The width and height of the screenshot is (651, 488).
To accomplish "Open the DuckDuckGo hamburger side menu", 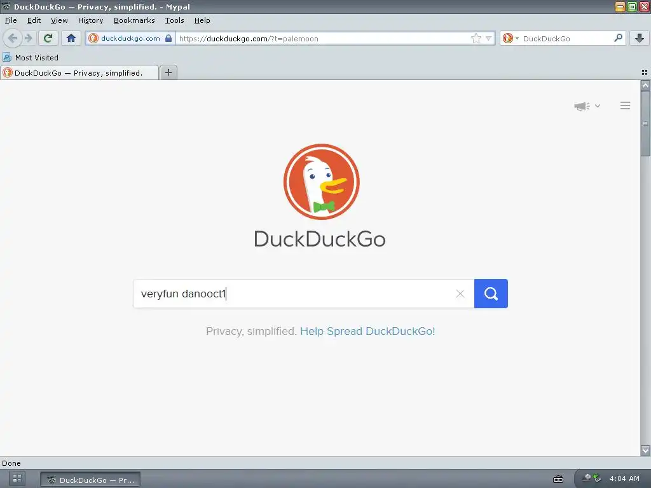I will 626,106.
